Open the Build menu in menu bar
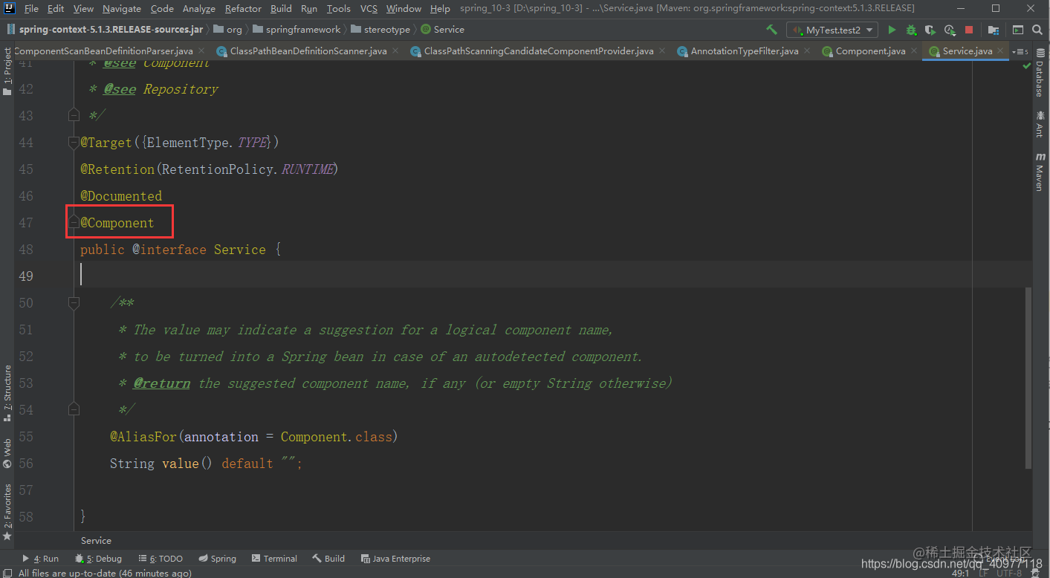The image size is (1050, 578). pyautogui.click(x=281, y=9)
